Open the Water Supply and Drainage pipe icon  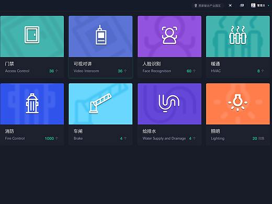(169, 104)
